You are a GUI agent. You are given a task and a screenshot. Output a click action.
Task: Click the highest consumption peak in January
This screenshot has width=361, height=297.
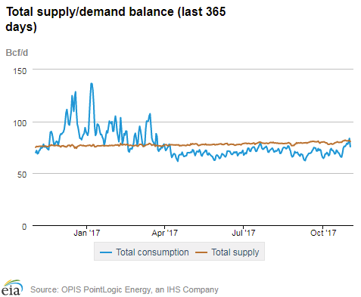(x=92, y=84)
